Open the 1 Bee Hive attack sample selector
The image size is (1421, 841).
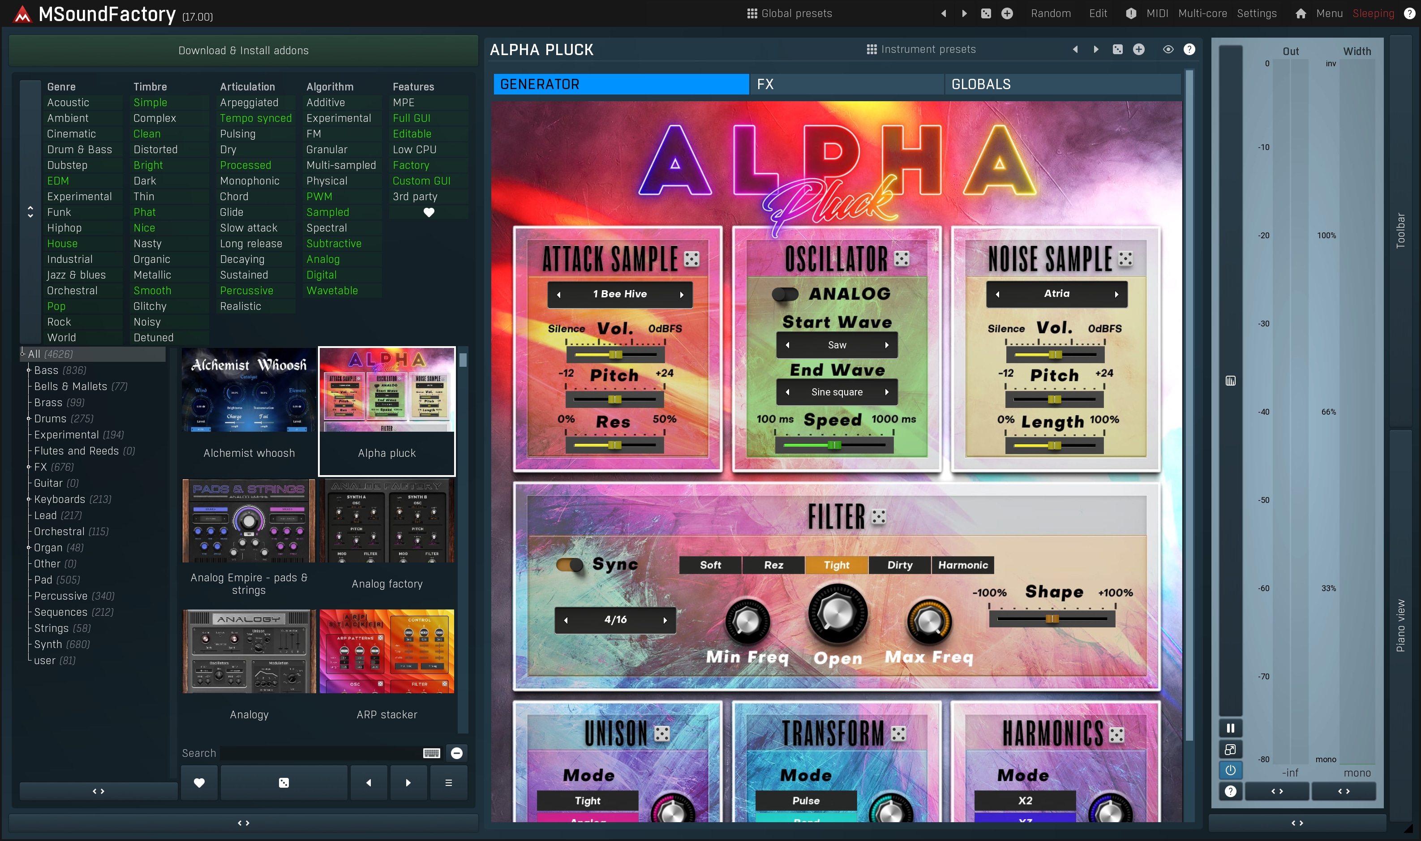pos(620,294)
